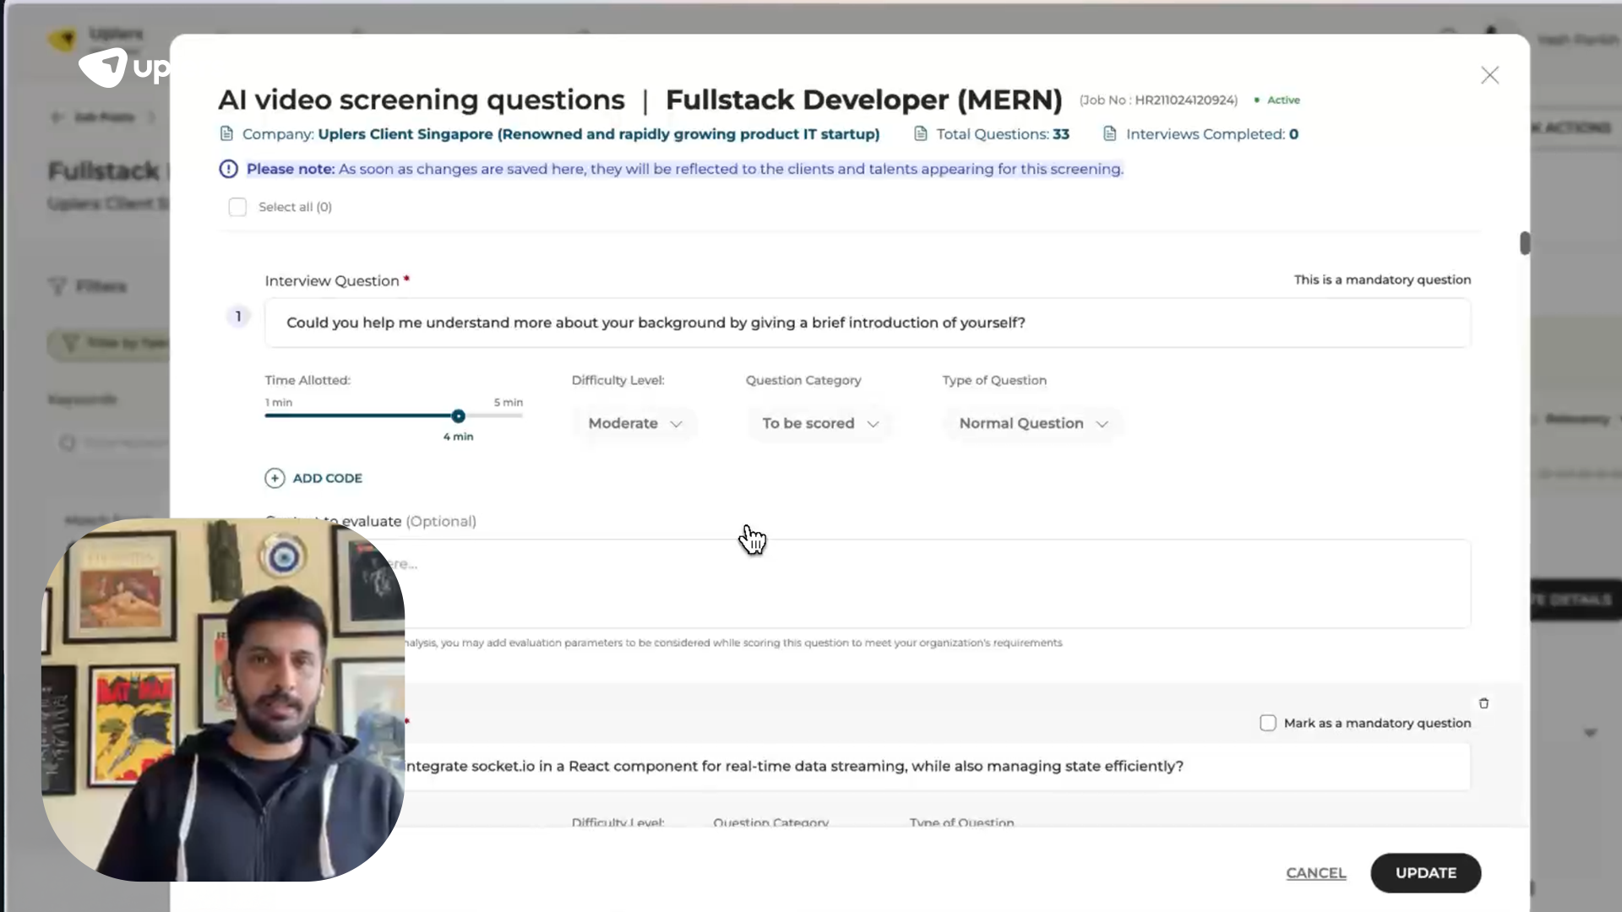Click the Job No HR211024120924 text

click(x=1158, y=100)
